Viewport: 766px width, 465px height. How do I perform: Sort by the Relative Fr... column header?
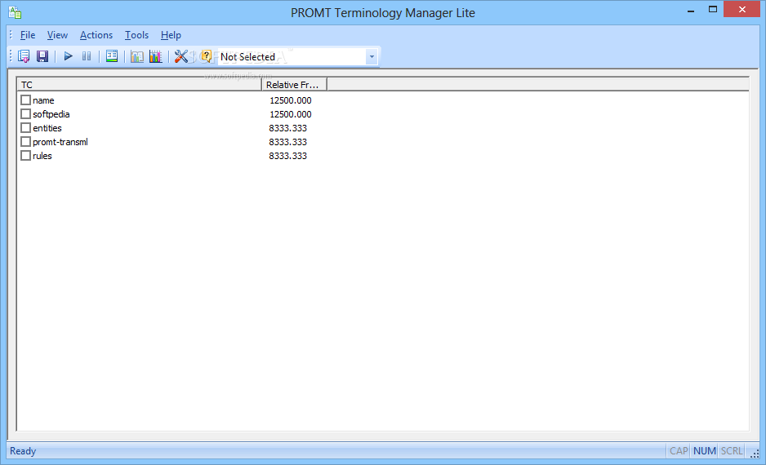coord(295,84)
